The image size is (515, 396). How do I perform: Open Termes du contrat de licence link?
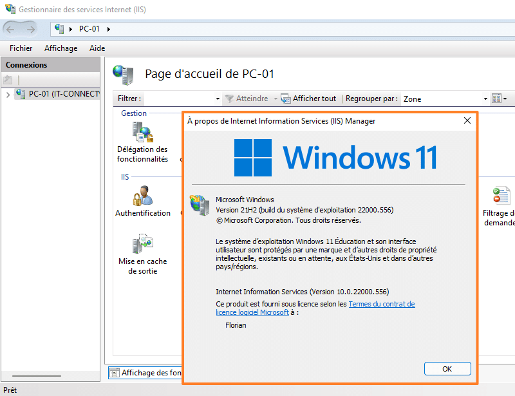pos(381,304)
